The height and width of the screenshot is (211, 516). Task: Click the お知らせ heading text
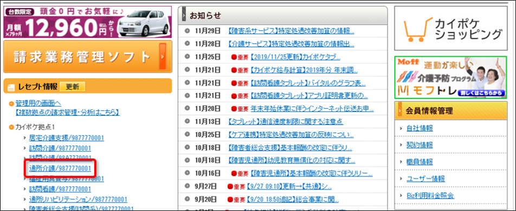click(205, 15)
